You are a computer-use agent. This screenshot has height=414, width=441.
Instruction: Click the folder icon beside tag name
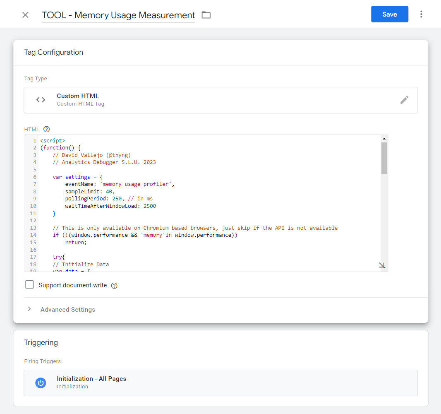(206, 15)
